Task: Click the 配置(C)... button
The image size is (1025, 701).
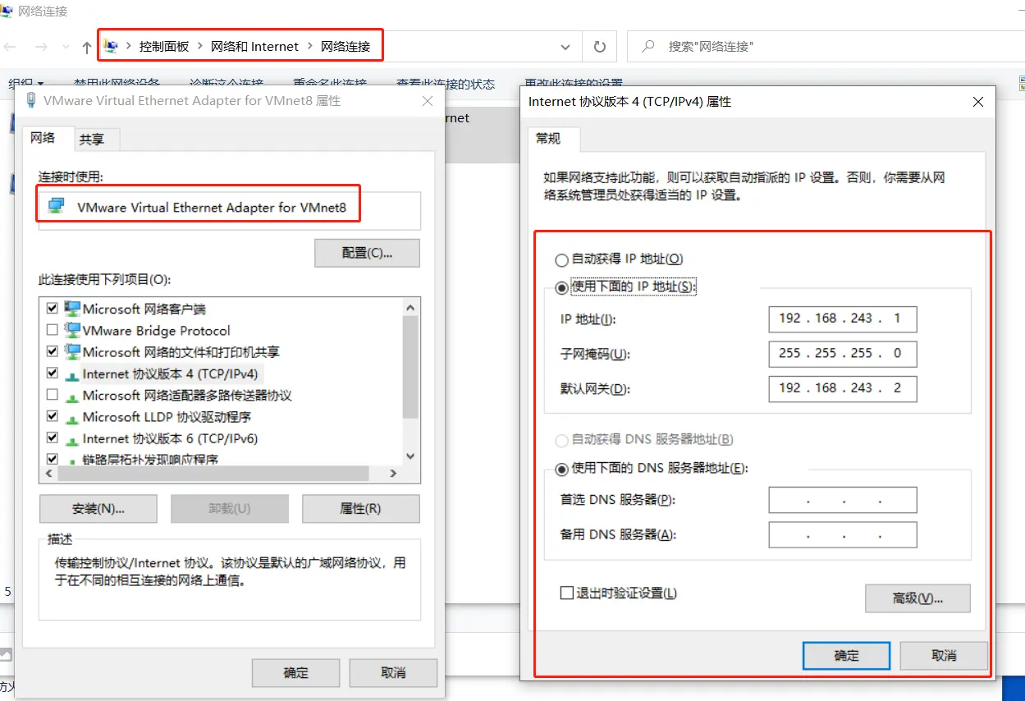Action: (367, 253)
